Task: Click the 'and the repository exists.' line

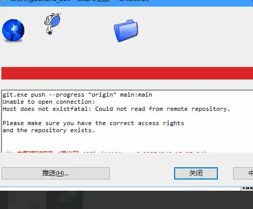Action: pos(48,130)
